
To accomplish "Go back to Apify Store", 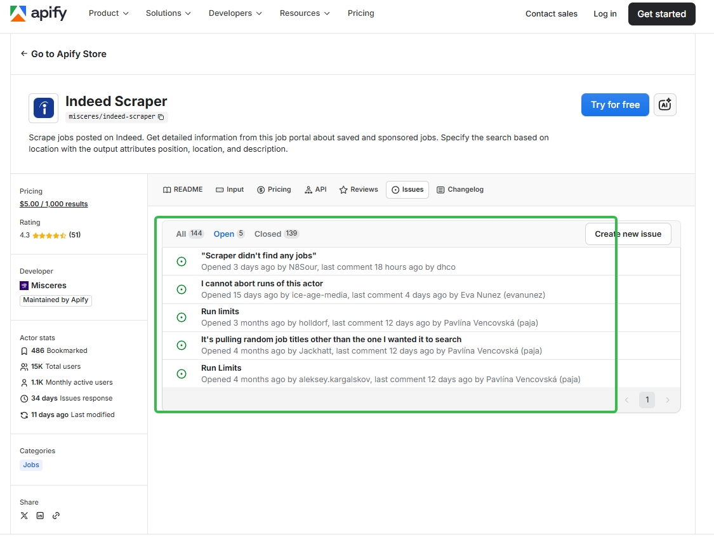I will point(63,55).
